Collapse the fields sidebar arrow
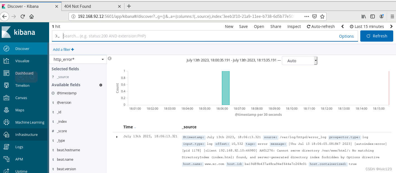The image size is (396, 173). (110, 58)
